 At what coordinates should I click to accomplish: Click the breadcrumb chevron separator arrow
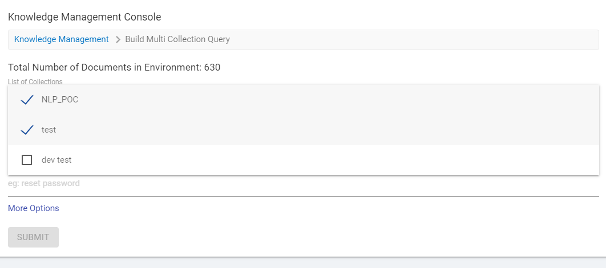pyautogui.click(x=118, y=40)
